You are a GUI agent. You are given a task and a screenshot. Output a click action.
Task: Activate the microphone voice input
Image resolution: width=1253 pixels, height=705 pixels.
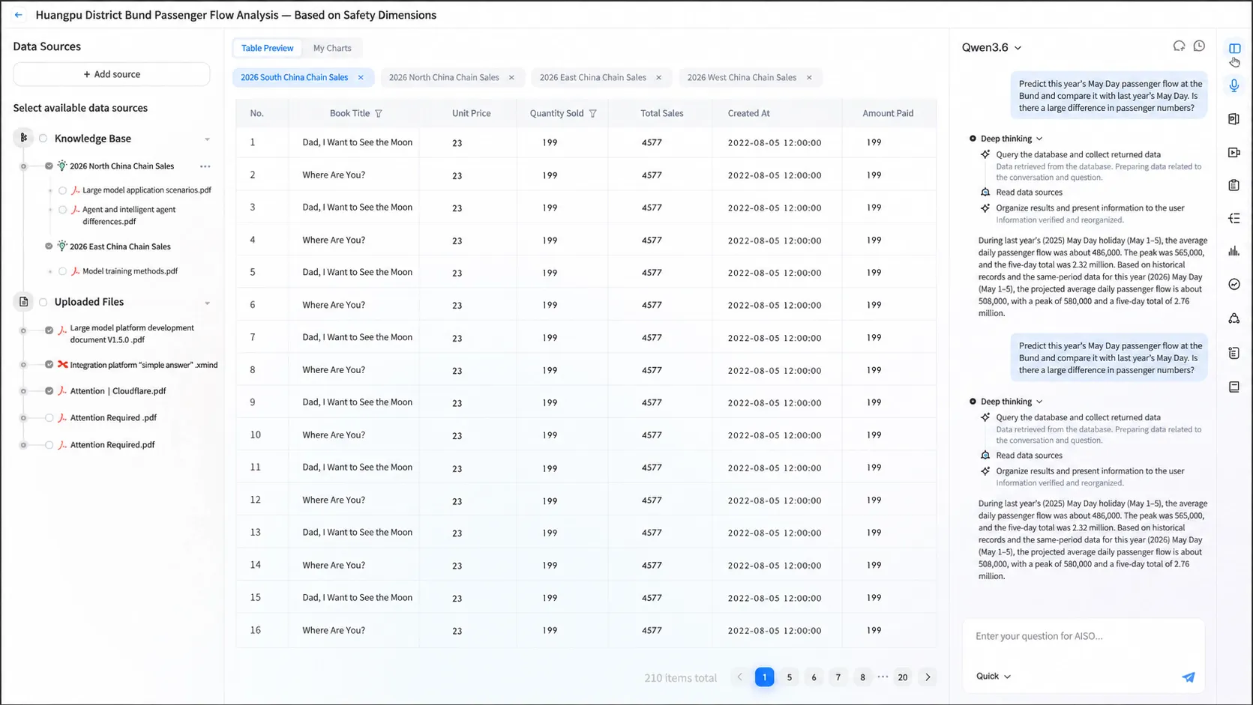coord(1234,85)
